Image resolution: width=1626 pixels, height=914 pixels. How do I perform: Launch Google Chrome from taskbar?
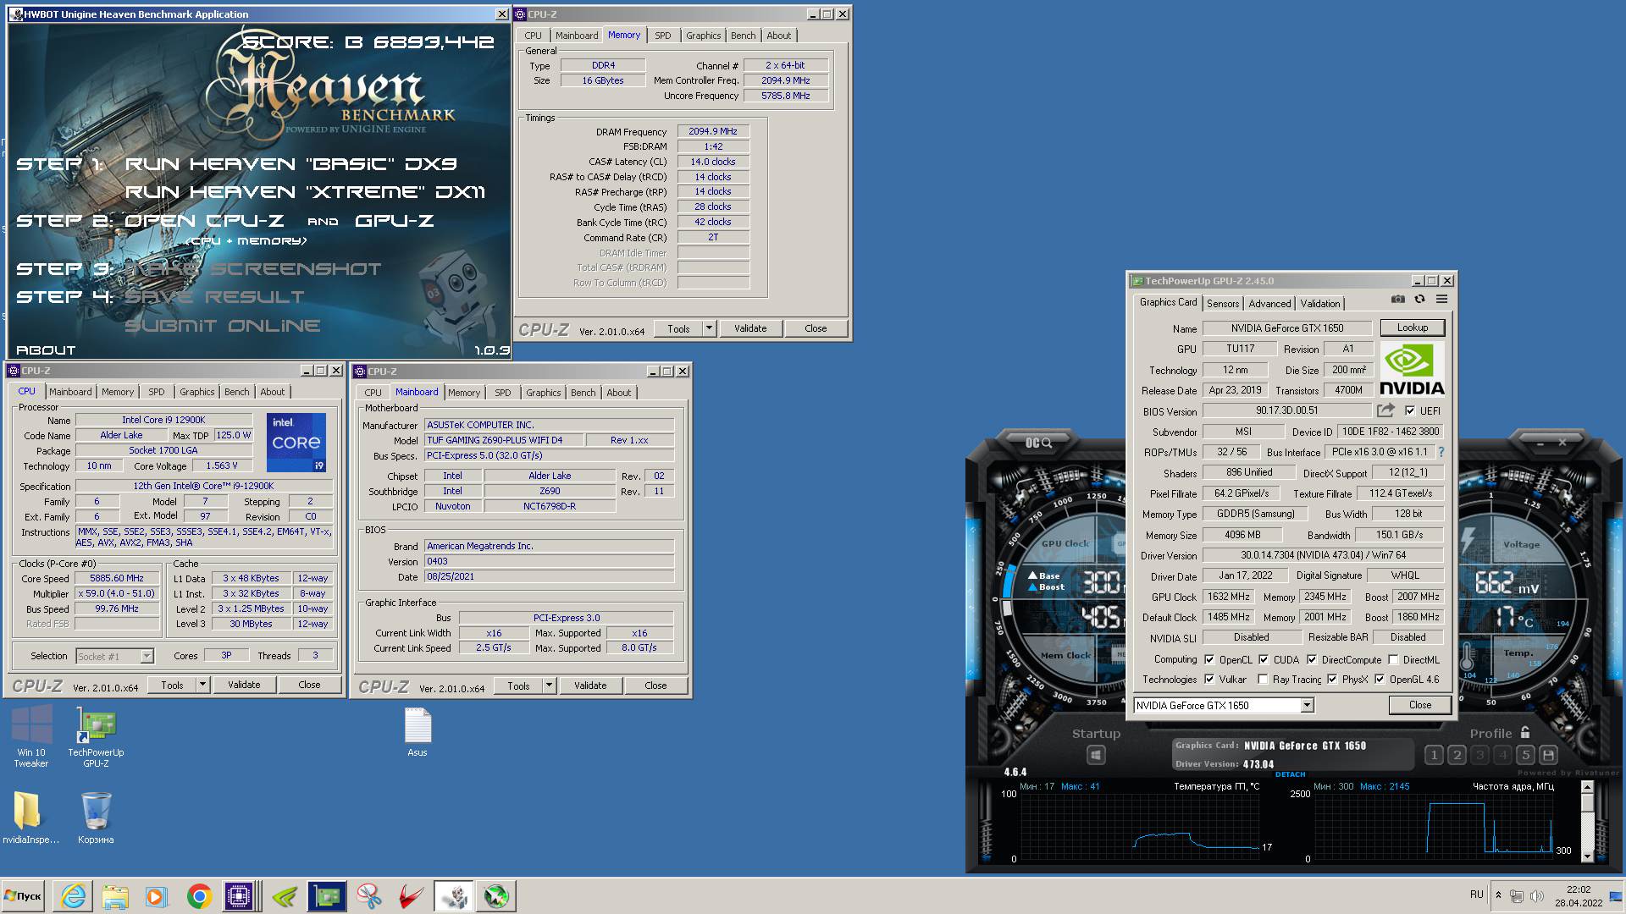point(199,896)
